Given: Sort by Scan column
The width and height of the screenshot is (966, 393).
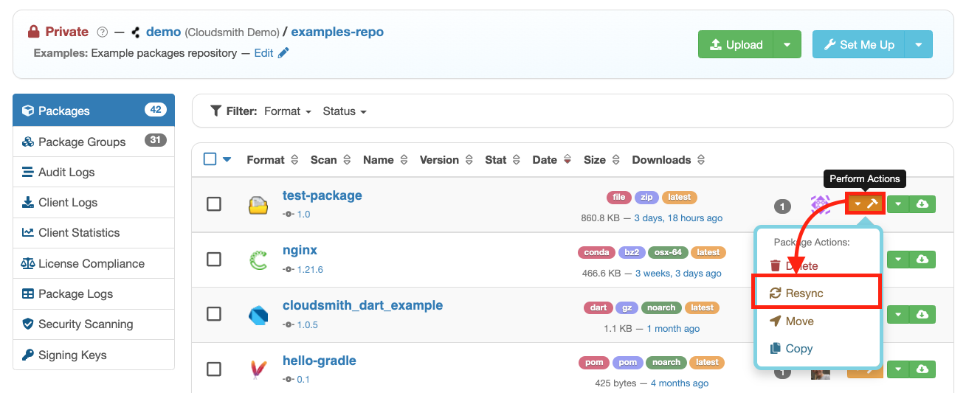Looking at the screenshot, I should point(331,160).
